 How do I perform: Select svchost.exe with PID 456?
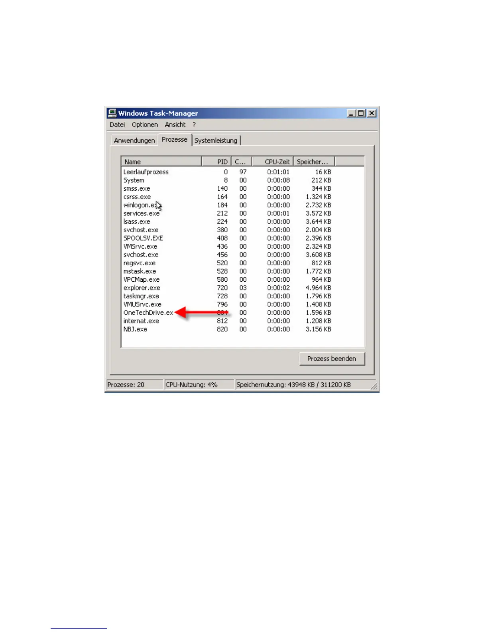[227, 255]
